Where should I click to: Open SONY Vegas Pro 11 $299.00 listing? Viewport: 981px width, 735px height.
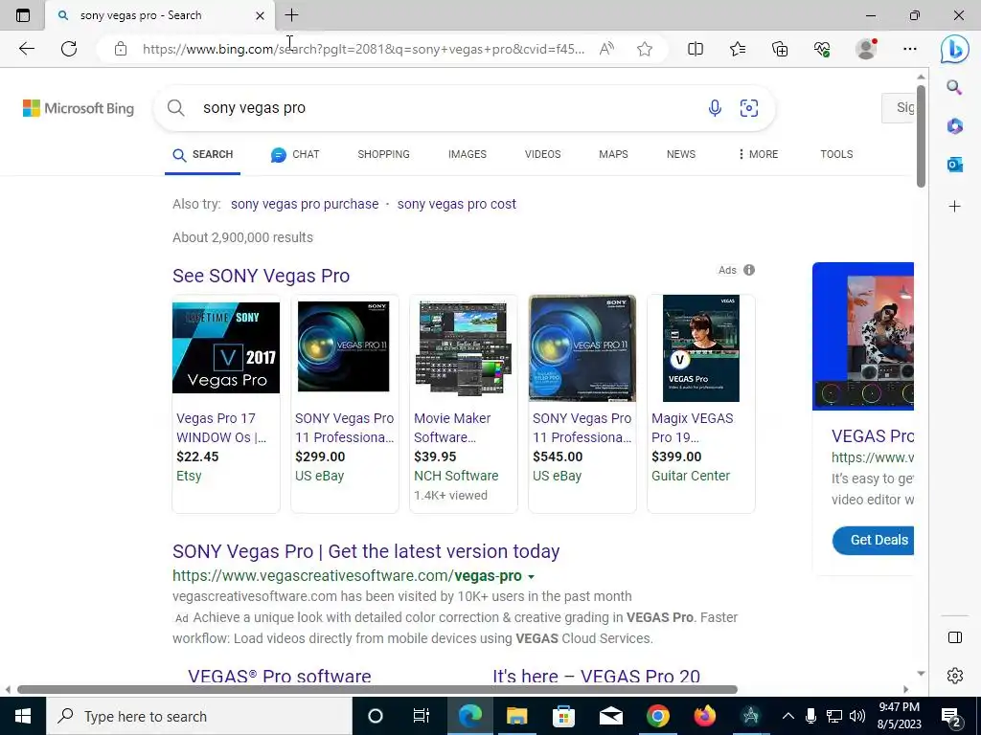pos(344,404)
